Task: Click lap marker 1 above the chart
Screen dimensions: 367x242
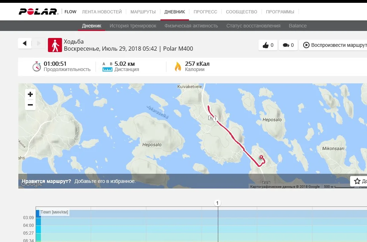Action: pos(218,203)
